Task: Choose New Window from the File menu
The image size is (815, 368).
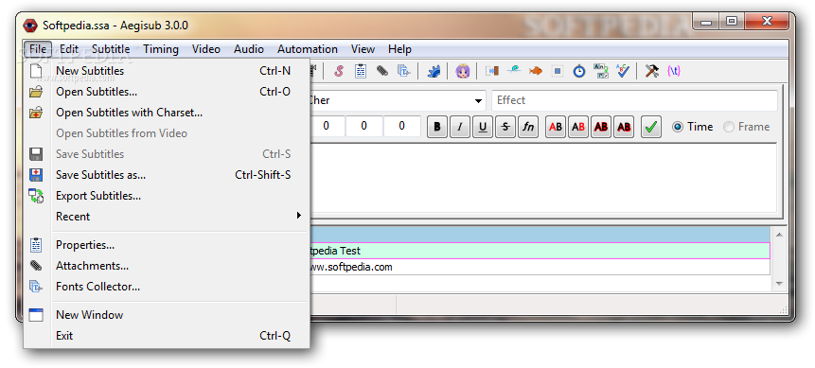Action: (x=167, y=315)
